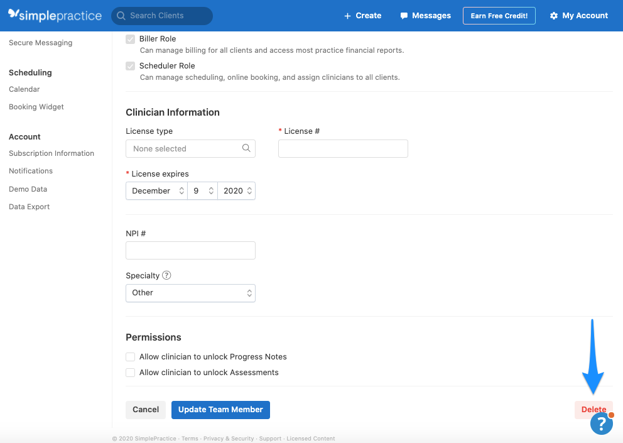Open Notifications in the sidebar
Screen dimensions: 623x443
coord(30,170)
